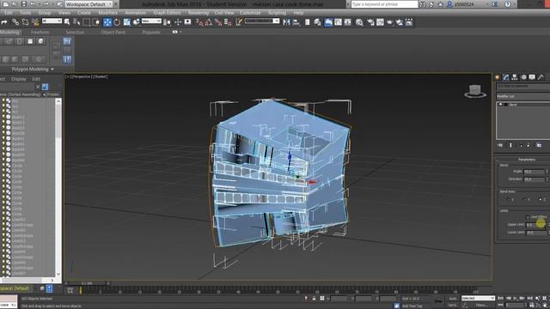This screenshot has height=309, width=550.
Task: Toggle the 3D Snaps icon
Action: pyautogui.click(x=199, y=22)
